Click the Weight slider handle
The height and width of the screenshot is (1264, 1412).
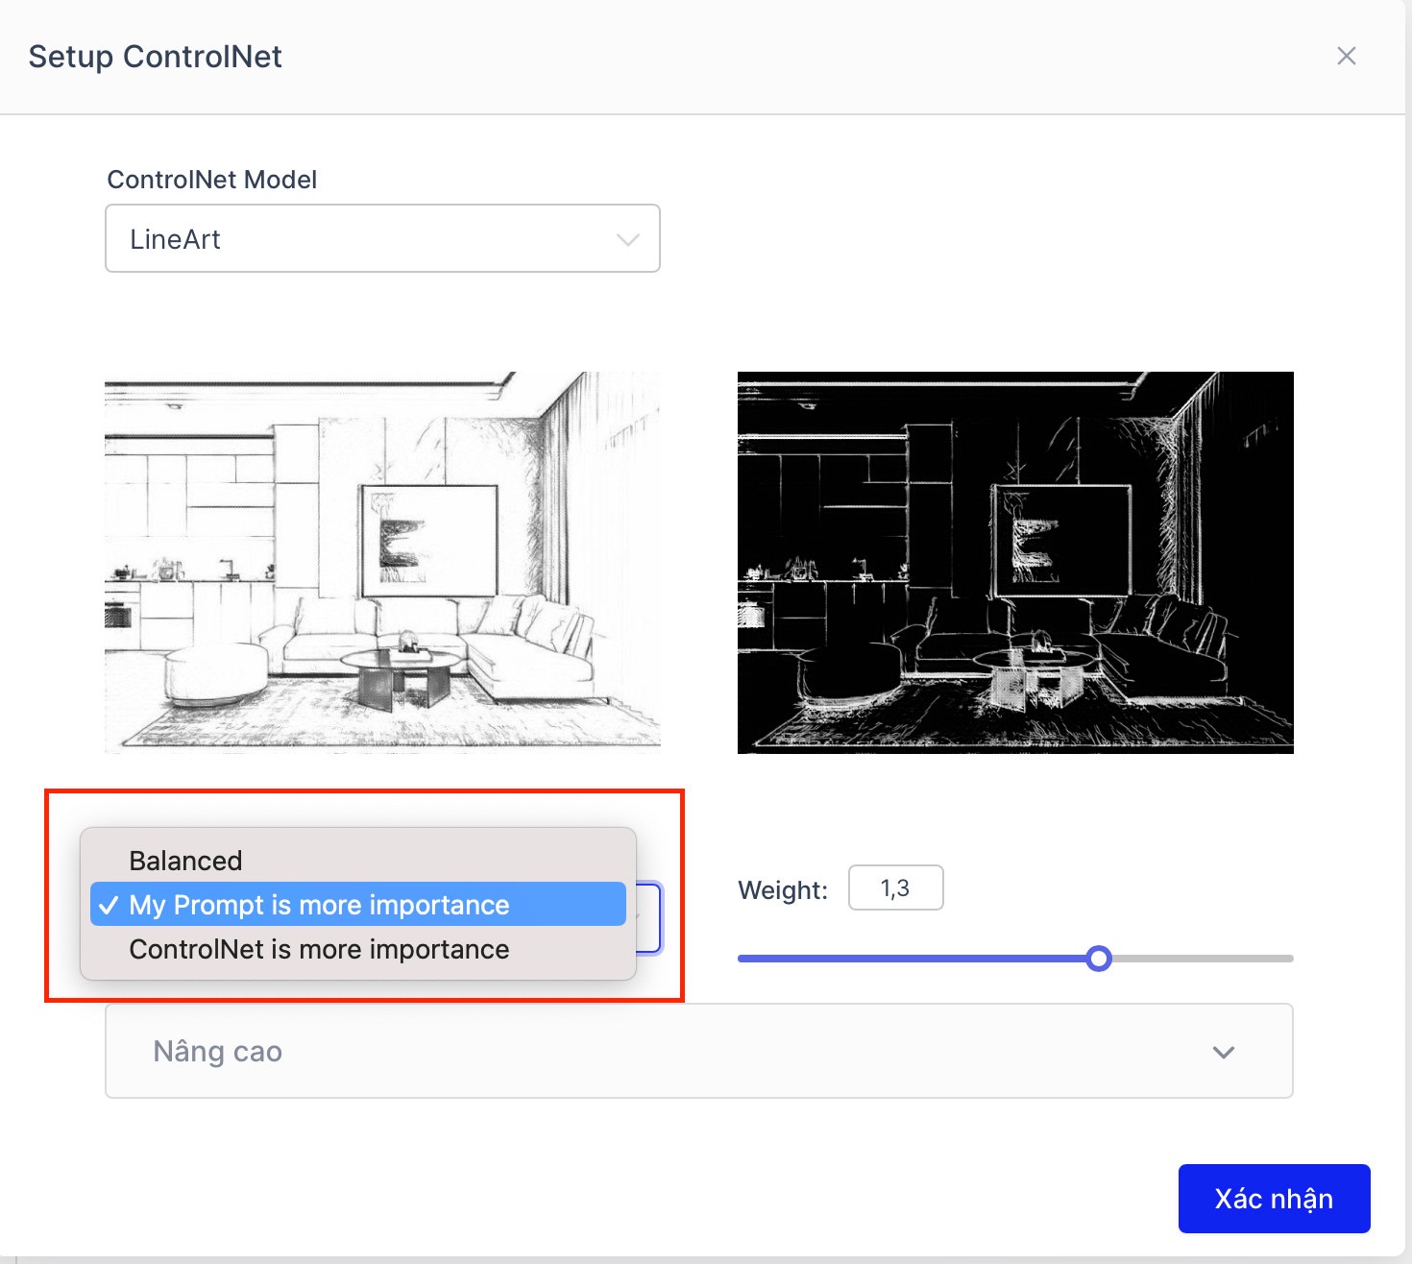[x=1099, y=959]
